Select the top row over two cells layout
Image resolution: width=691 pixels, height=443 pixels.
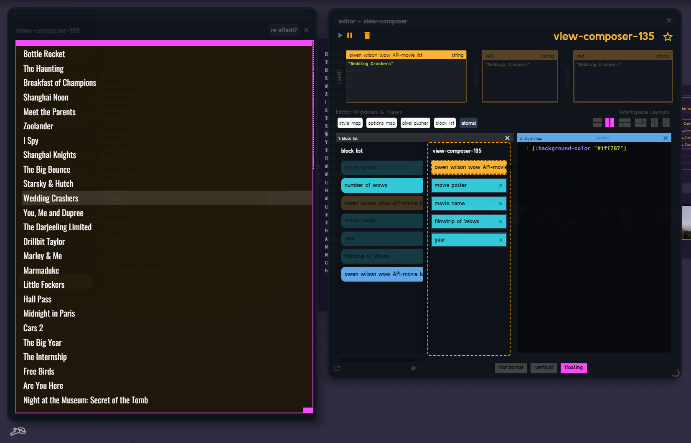pos(625,123)
